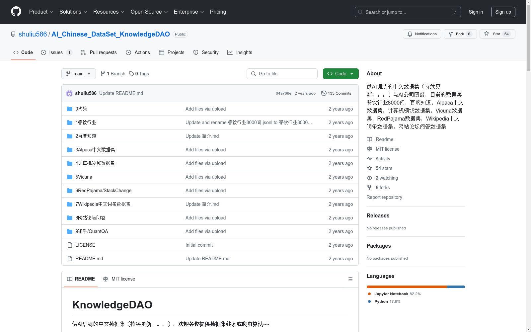This screenshot has height=332, width=531.
Task: Click the shuliu586 owner link in header
Action: [33, 34]
